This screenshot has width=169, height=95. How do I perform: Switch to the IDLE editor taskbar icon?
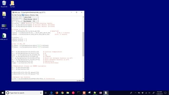click(106, 93)
